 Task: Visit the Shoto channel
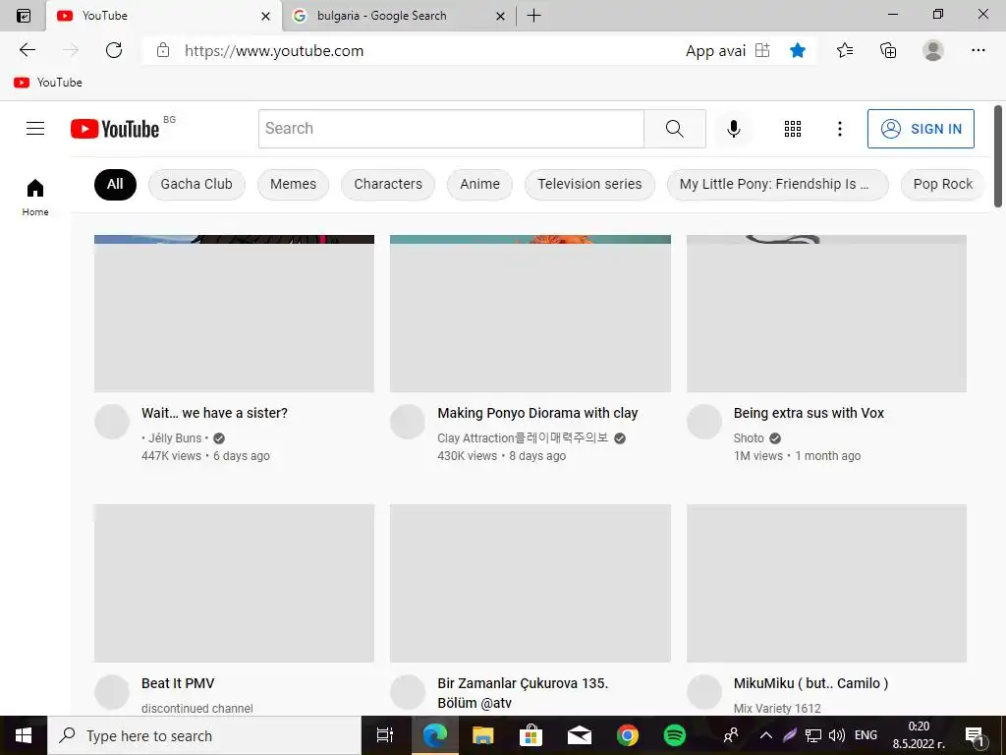749,437
